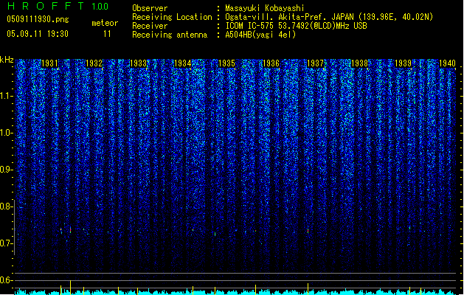Click the red meteor echo just before 1937

pyautogui.click(x=308, y=231)
